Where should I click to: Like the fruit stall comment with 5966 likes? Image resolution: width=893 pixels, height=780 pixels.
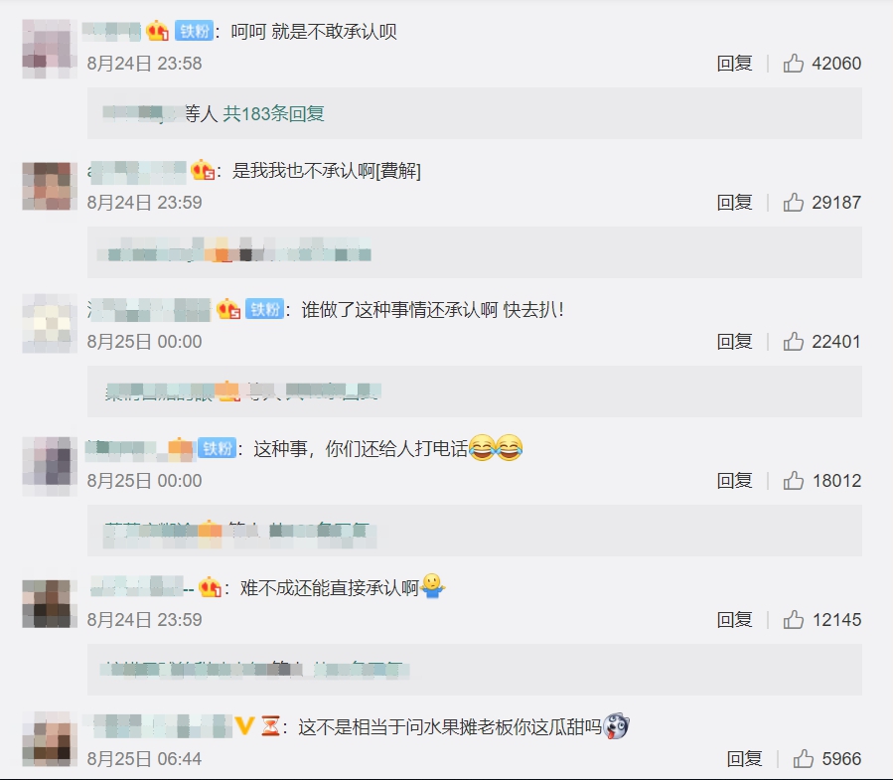804,758
